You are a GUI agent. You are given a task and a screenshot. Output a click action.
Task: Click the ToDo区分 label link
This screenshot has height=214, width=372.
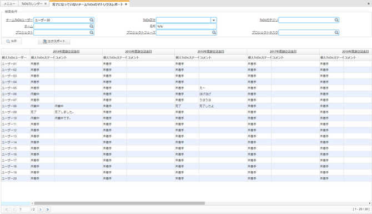coord(149,20)
